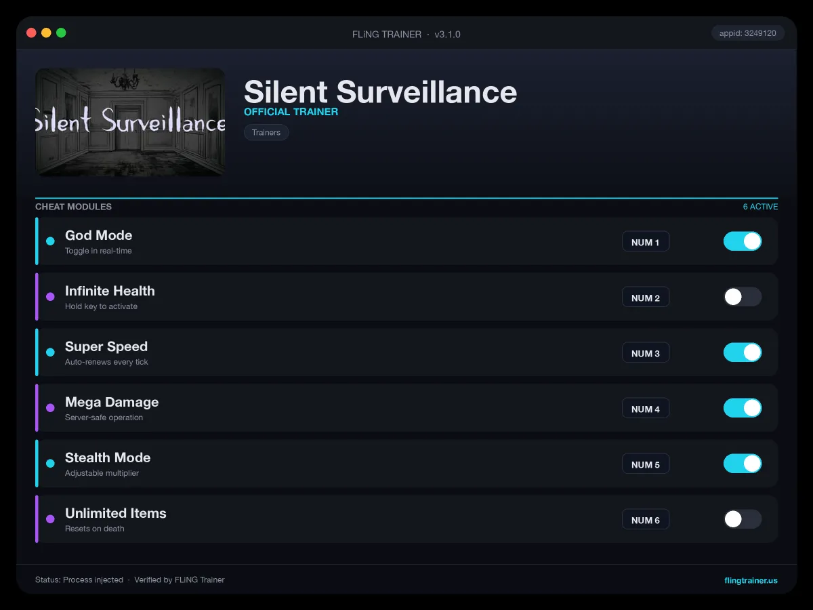Enable the Infinite Health toggle
The width and height of the screenshot is (813, 610).
[x=743, y=297]
